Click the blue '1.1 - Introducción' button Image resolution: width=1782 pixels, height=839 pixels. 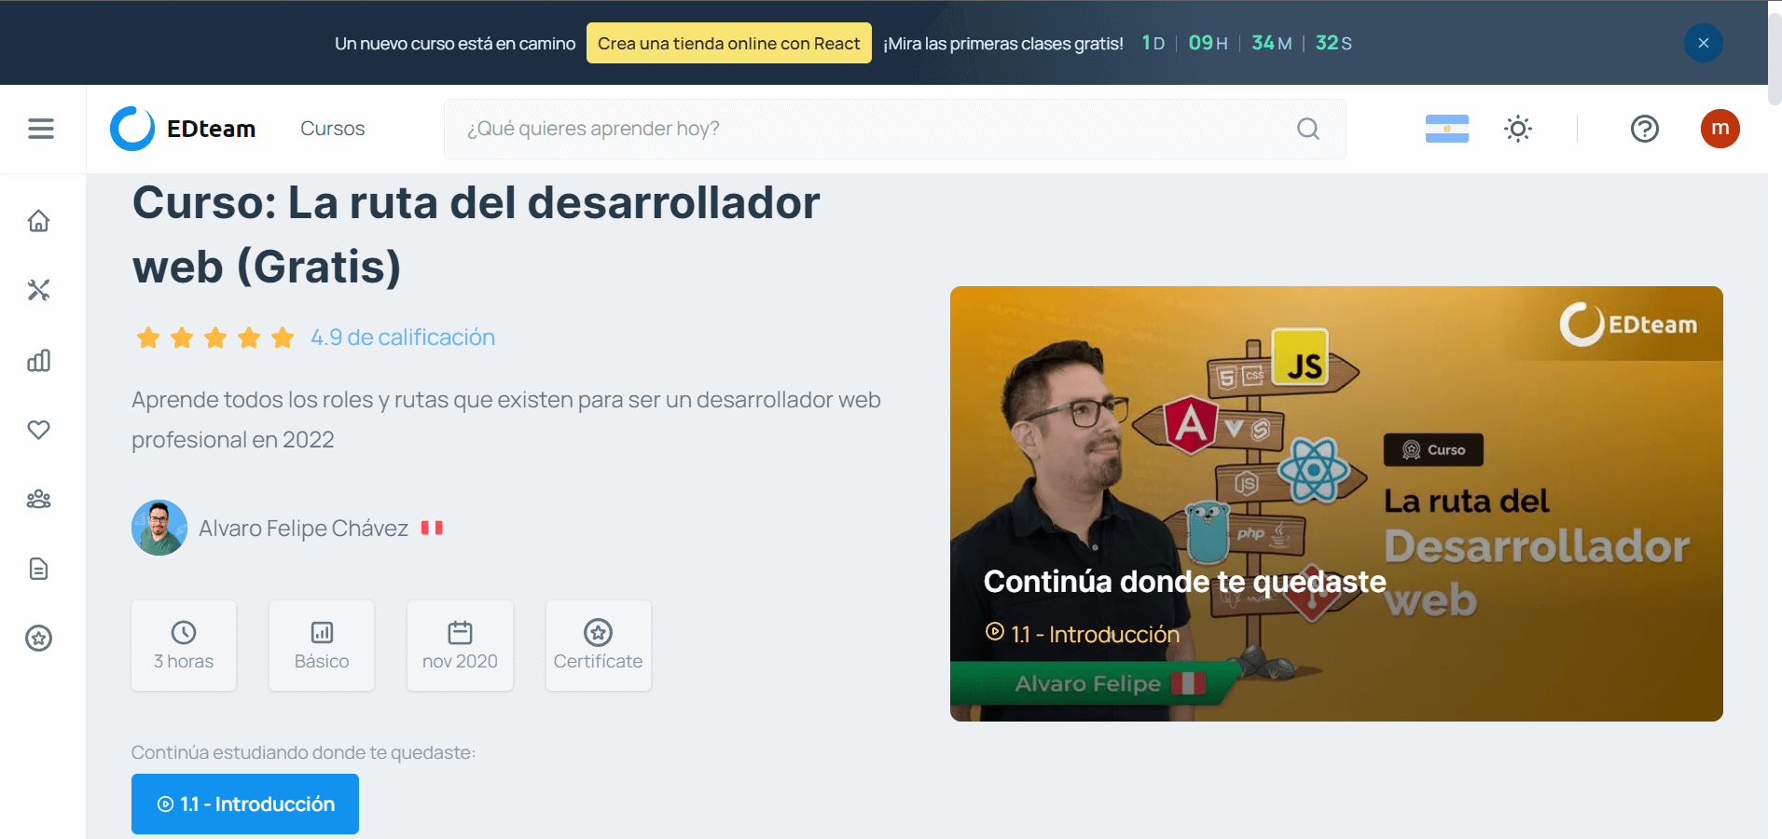click(x=245, y=804)
